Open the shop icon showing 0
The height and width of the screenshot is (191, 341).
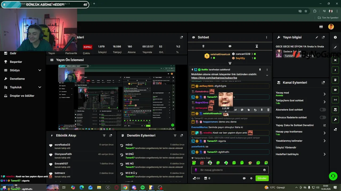click(x=207, y=178)
